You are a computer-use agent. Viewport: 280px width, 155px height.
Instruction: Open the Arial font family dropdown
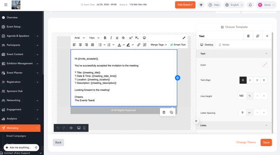[x=79, y=38]
